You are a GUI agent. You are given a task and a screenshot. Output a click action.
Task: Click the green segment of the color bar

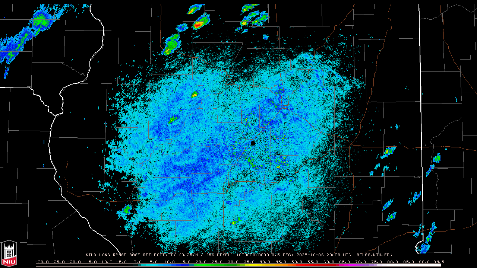[x=216, y=265]
